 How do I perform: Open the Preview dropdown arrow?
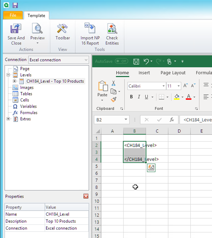(37, 43)
